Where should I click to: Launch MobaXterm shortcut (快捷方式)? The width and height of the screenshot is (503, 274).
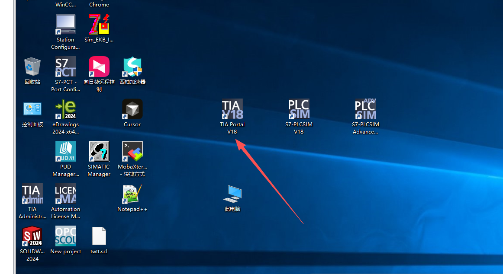[x=132, y=151]
